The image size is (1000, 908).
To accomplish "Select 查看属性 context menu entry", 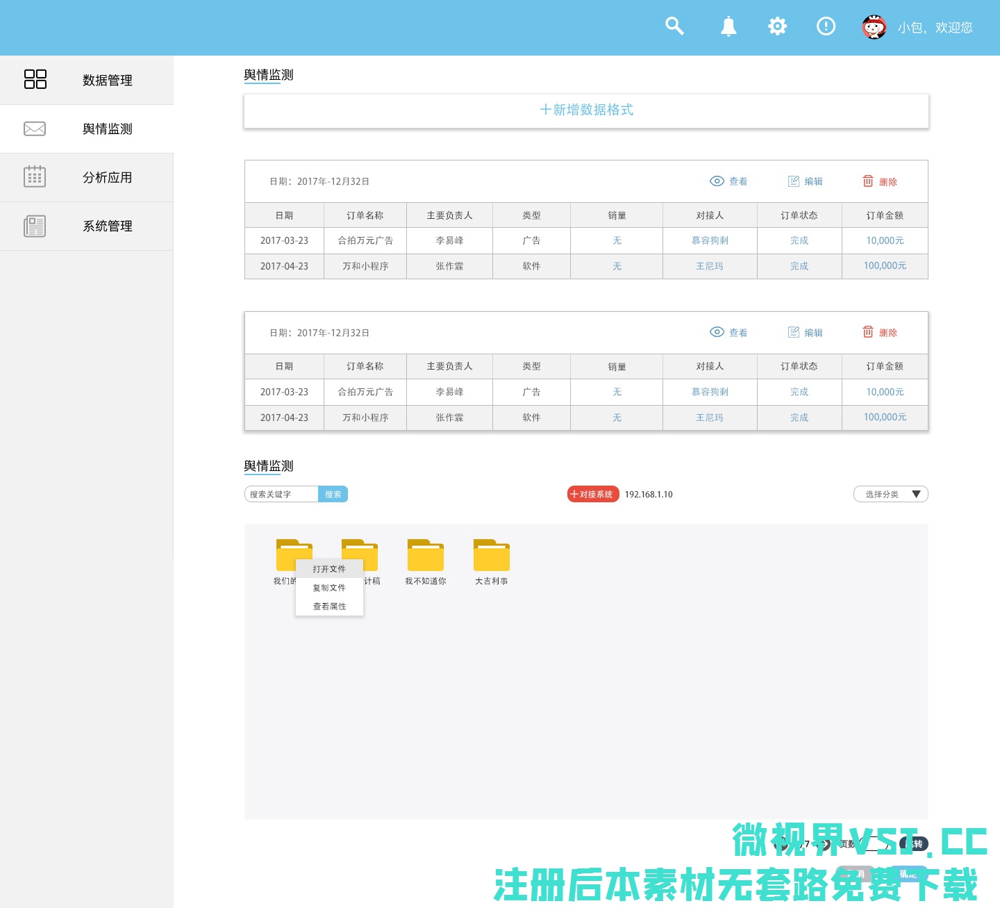I will (x=329, y=606).
